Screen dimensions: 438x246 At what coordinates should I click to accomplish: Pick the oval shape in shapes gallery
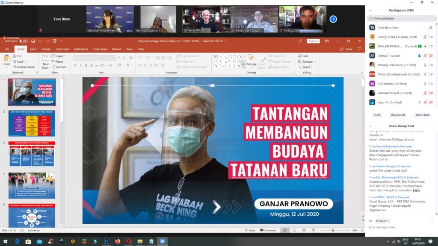click(234, 57)
